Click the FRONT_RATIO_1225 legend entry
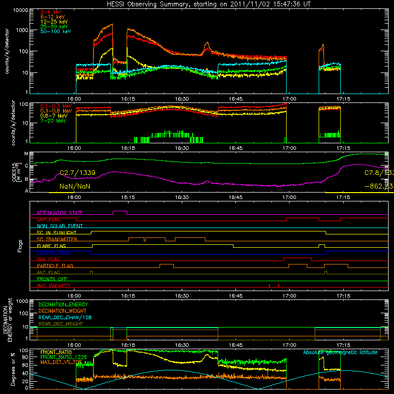Image resolution: width=394 pixels, height=394 pixels. (64, 357)
